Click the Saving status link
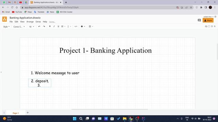This screenshot has height=122, width=218. pos(52,22)
